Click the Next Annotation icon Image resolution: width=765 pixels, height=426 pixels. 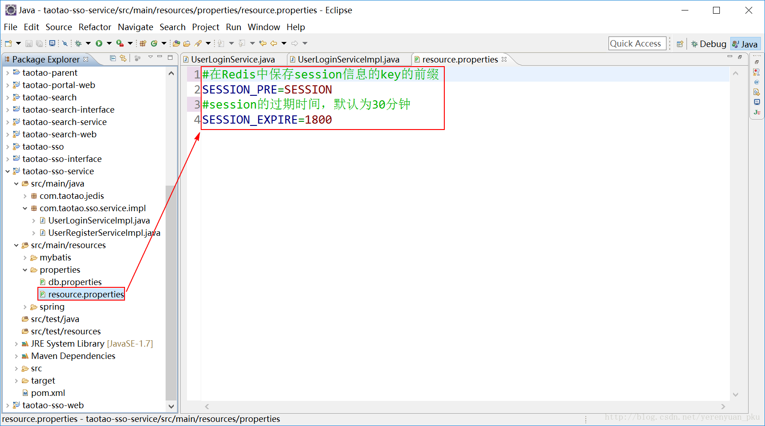tap(221, 43)
